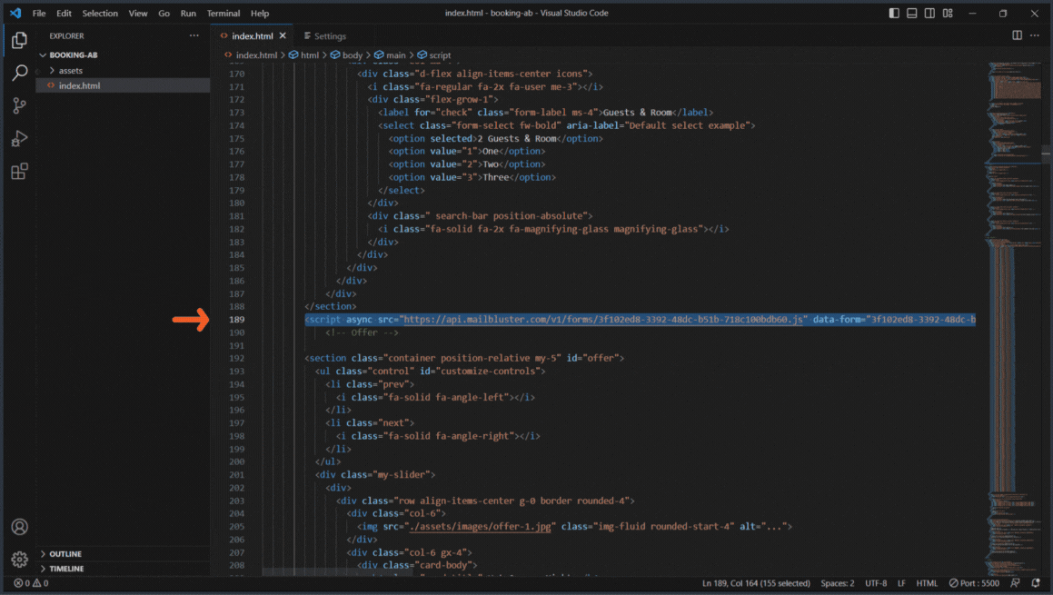Image resolution: width=1053 pixels, height=595 pixels.
Task: Click the Explorer icon in the activity bar
Action: click(19, 40)
